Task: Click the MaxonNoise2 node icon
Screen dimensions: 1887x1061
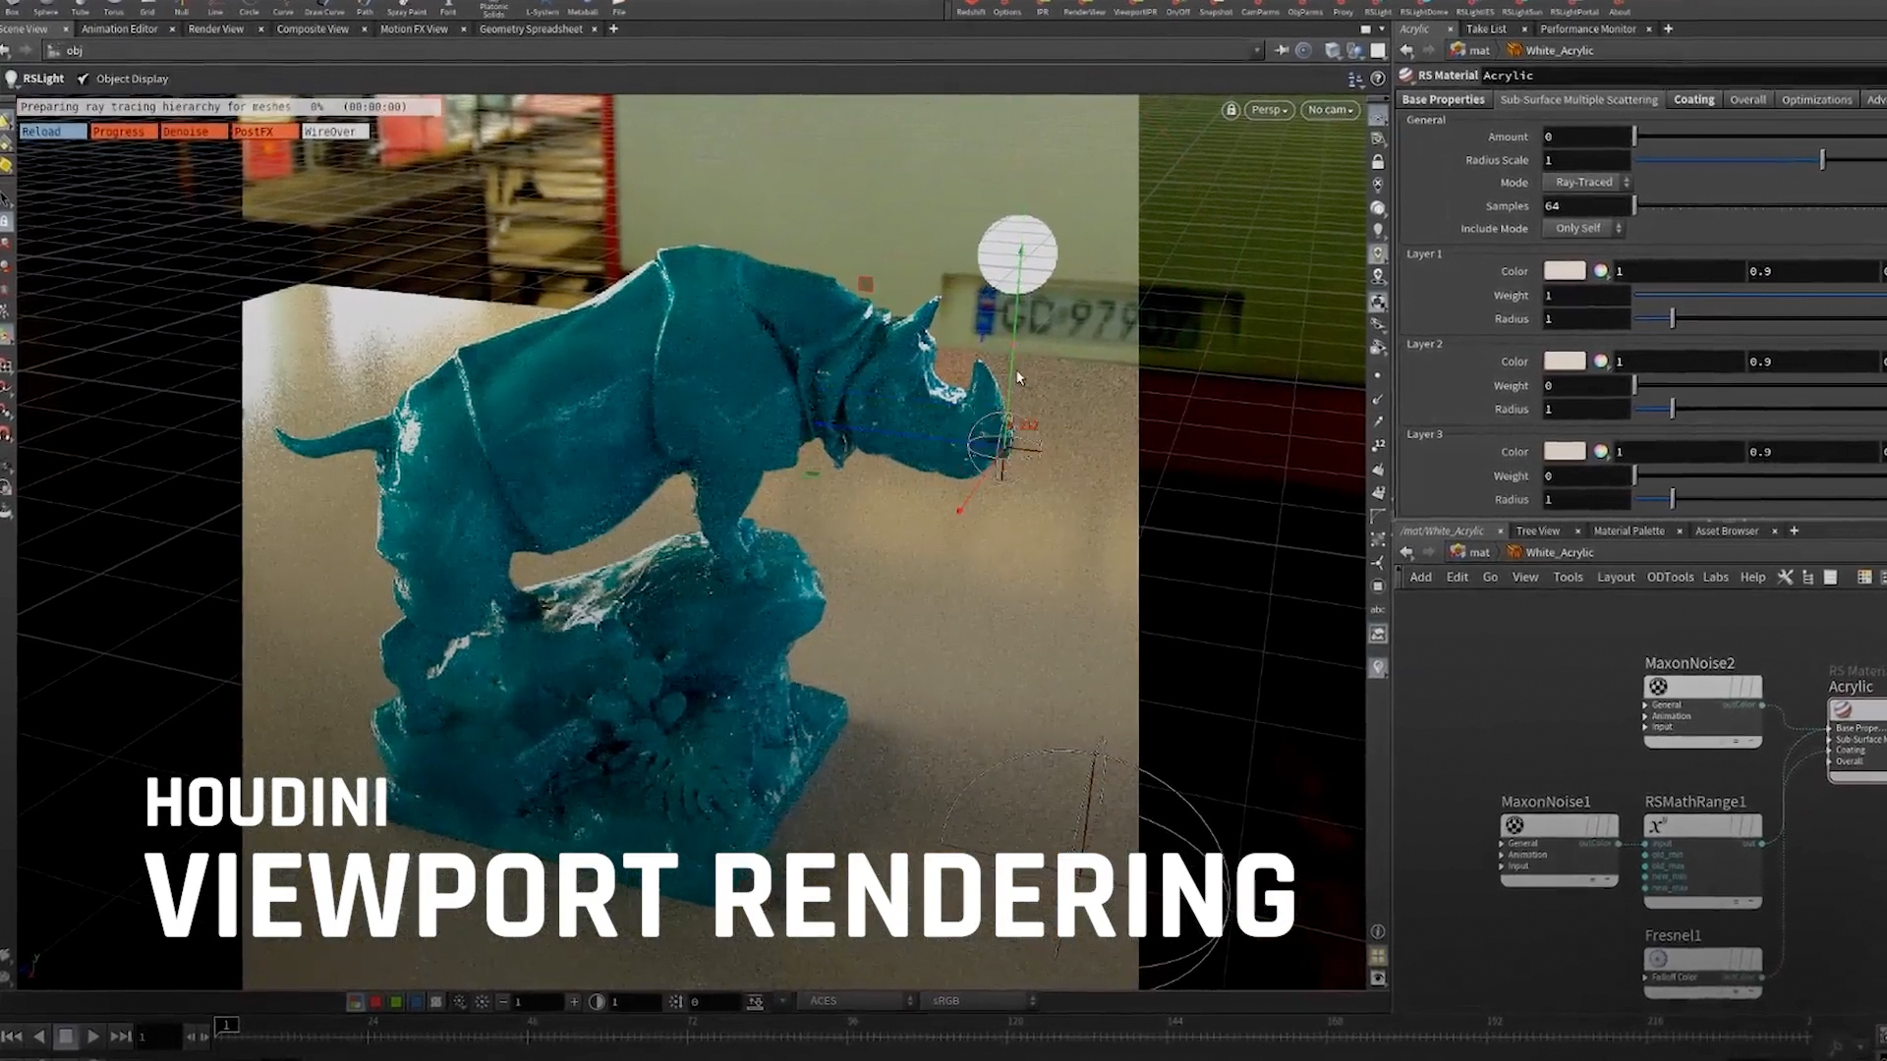Action: click(1658, 687)
